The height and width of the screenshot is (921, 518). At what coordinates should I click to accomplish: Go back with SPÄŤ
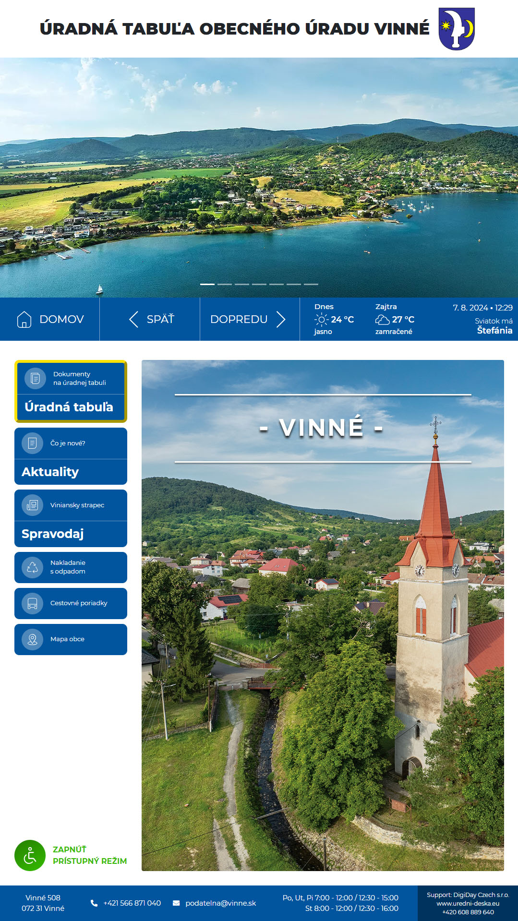[150, 319]
